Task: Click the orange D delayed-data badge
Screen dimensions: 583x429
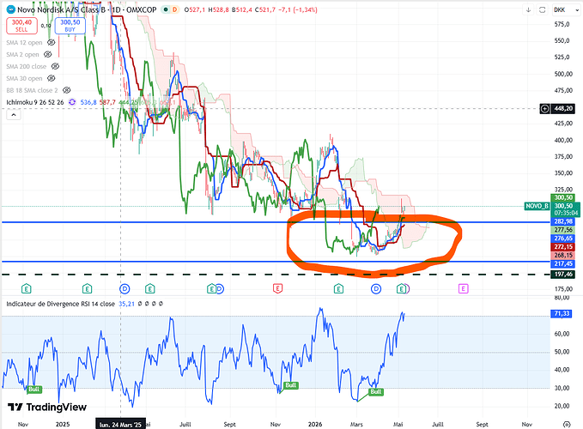Action: [x=175, y=9]
